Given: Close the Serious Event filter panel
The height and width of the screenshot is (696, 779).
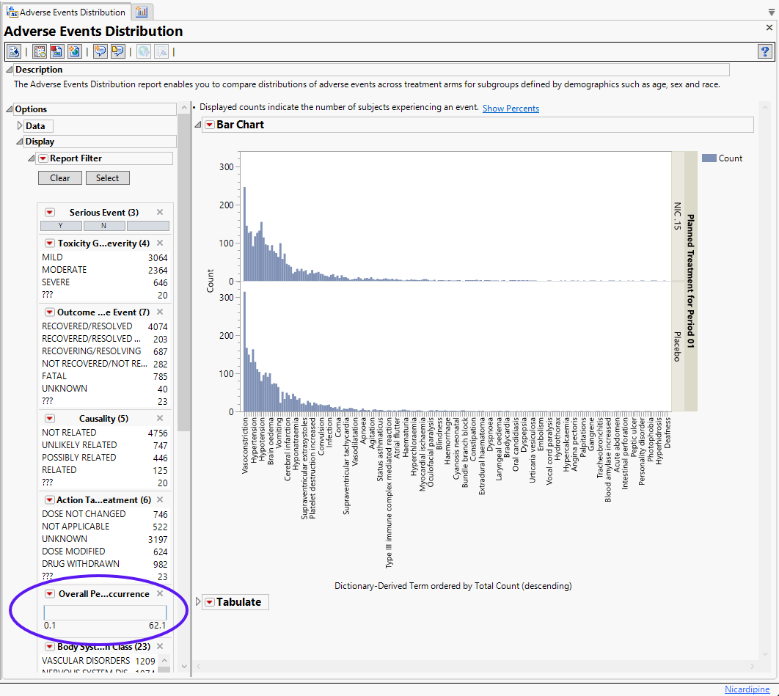Looking at the screenshot, I should click(x=160, y=212).
